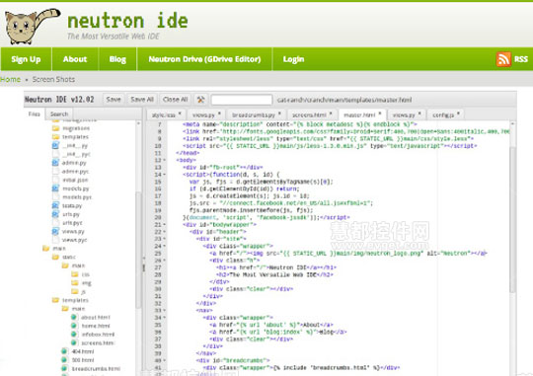
Task: Open the Search tab in side panel
Action: (59, 113)
